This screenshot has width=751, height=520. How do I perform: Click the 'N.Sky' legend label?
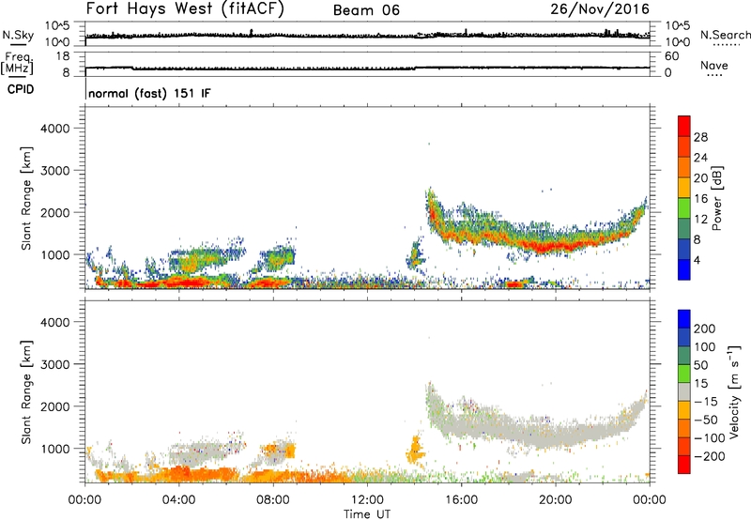click(x=18, y=35)
